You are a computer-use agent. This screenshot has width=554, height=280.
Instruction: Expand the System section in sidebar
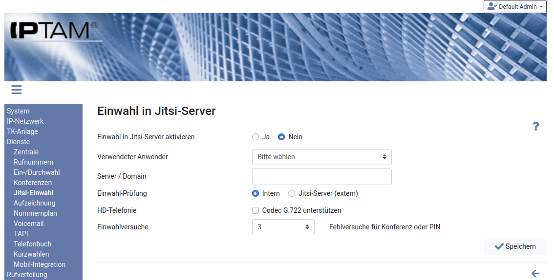coord(18,111)
